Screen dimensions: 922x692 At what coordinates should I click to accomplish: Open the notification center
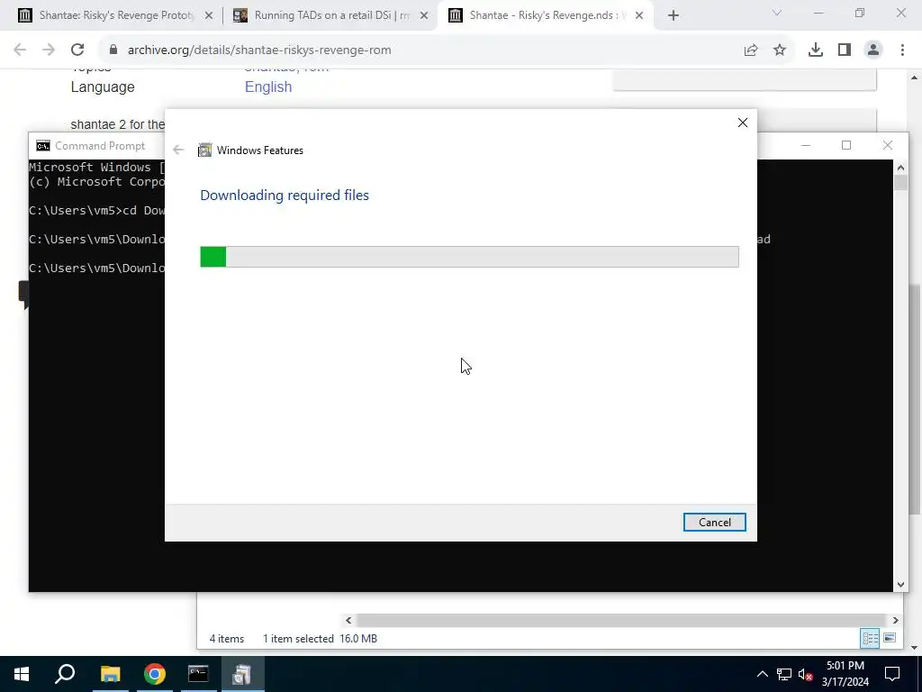(x=892, y=674)
